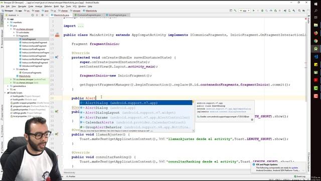The height and width of the screenshot is (181, 321).
Task: Open the Android project view dropdown
Action: 12,15
